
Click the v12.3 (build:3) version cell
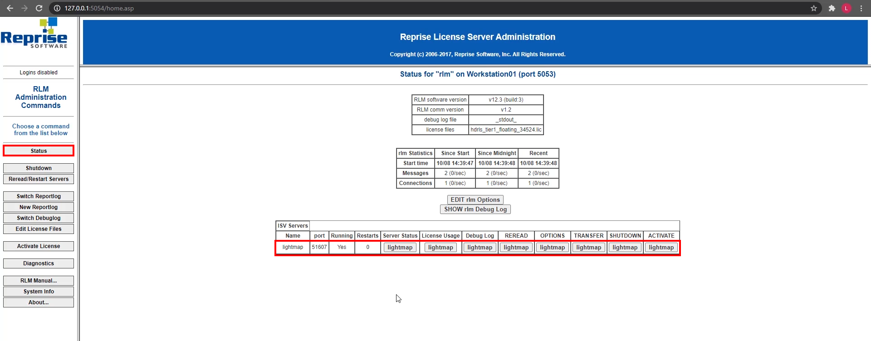pyautogui.click(x=506, y=100)
